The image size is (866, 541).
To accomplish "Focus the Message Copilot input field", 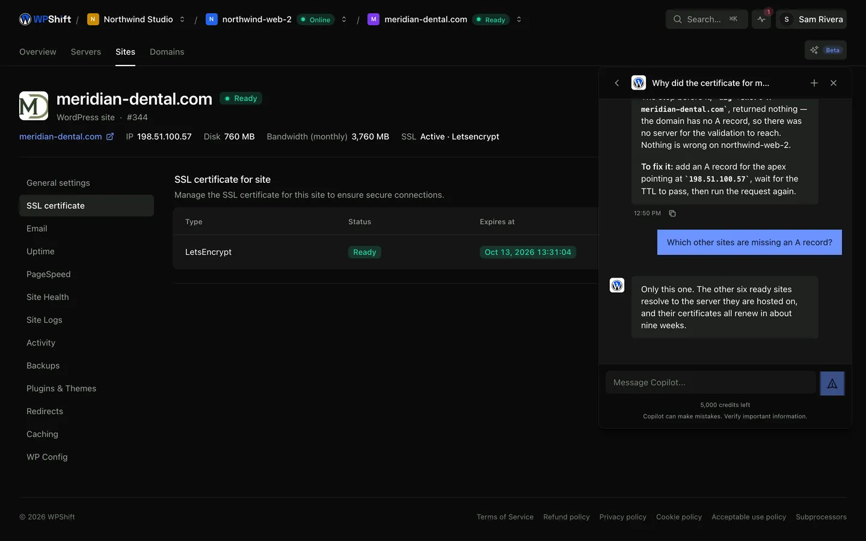I will (711, 382).
